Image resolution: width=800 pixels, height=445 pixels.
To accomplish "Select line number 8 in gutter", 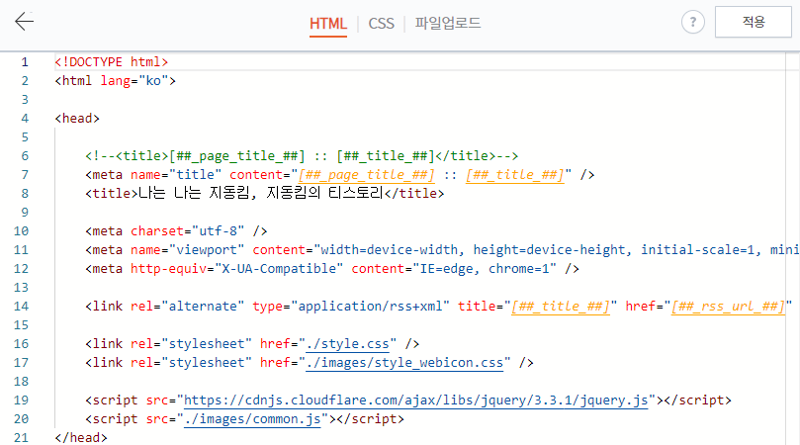I will click(x=25, y=194).
